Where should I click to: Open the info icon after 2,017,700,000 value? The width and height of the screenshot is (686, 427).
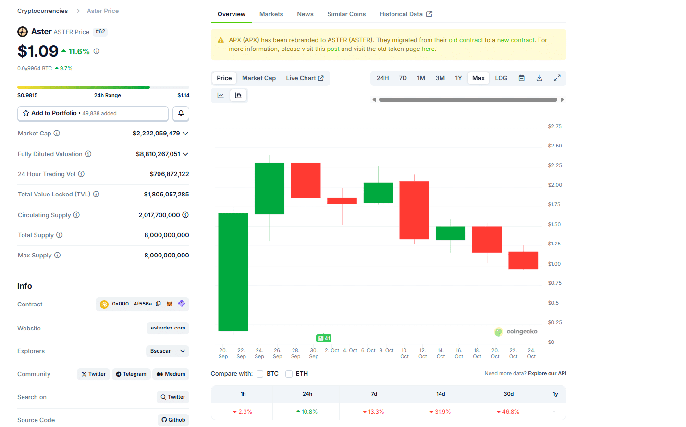click(185, 215)
